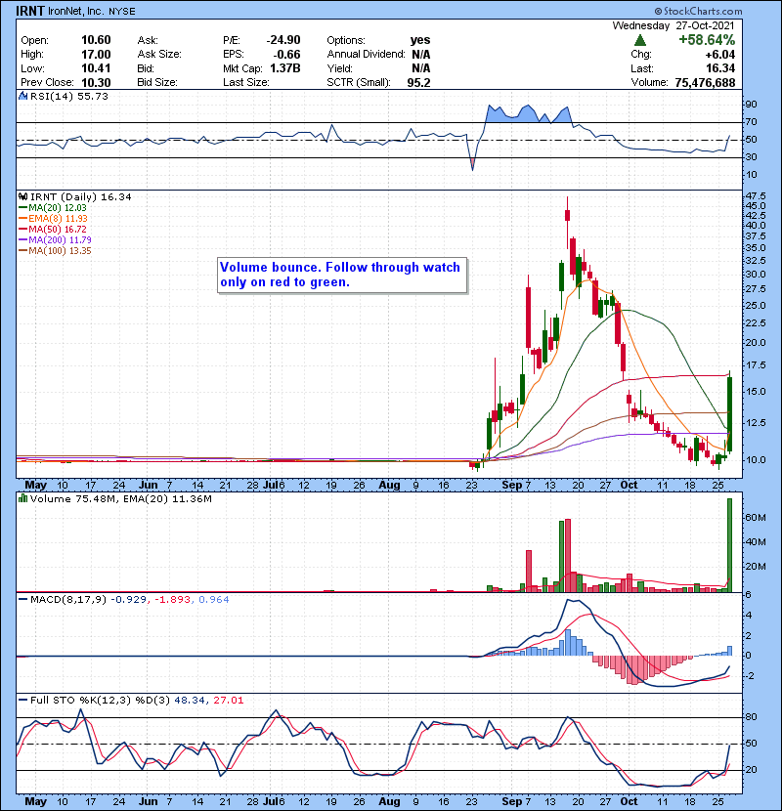Click the green up-triangle price change icon

click(639, 40)
